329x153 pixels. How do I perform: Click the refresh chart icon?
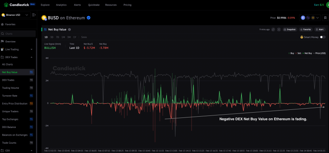click(x=273, y=29)
